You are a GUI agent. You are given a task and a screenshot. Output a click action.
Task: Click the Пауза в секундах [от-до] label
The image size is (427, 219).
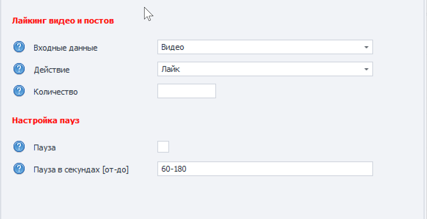[x=81, y=170]
